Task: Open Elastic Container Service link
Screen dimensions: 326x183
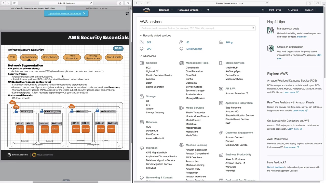Action: click(x=159, y=75)
